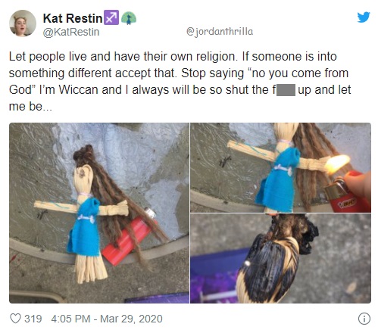The image size is (378, 330).
Task: Visit the @KatRestin handle link
Action: coord(71,32)
